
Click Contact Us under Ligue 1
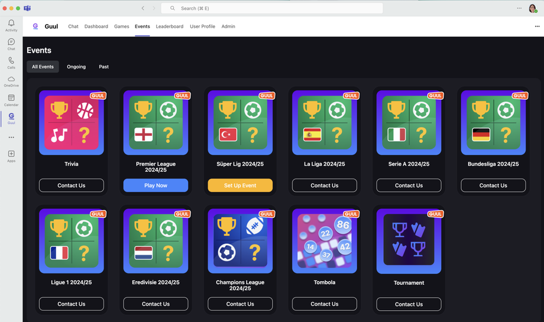click(x=72, y=304)
